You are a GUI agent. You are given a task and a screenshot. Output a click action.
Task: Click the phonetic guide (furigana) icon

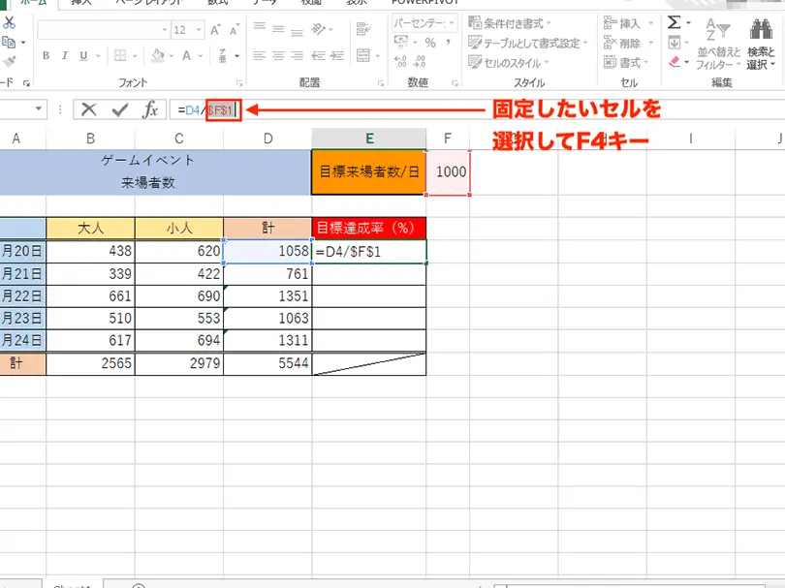click(223, 55)
